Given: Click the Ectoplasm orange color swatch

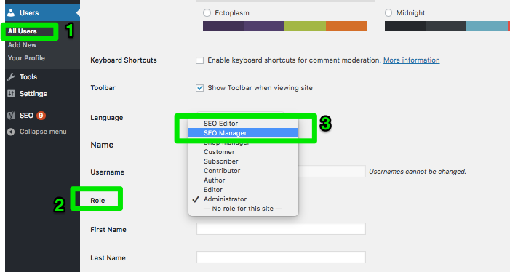Looking at the screenshot, I should tap(347, 25).
